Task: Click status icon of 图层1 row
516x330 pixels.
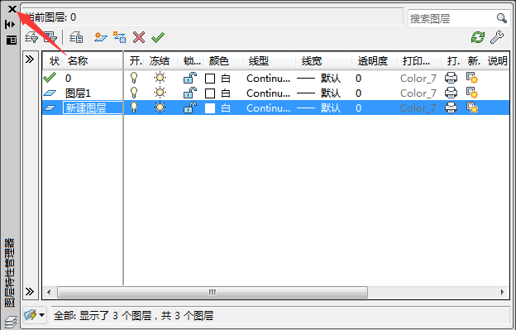Action: [x=50, y=93]
